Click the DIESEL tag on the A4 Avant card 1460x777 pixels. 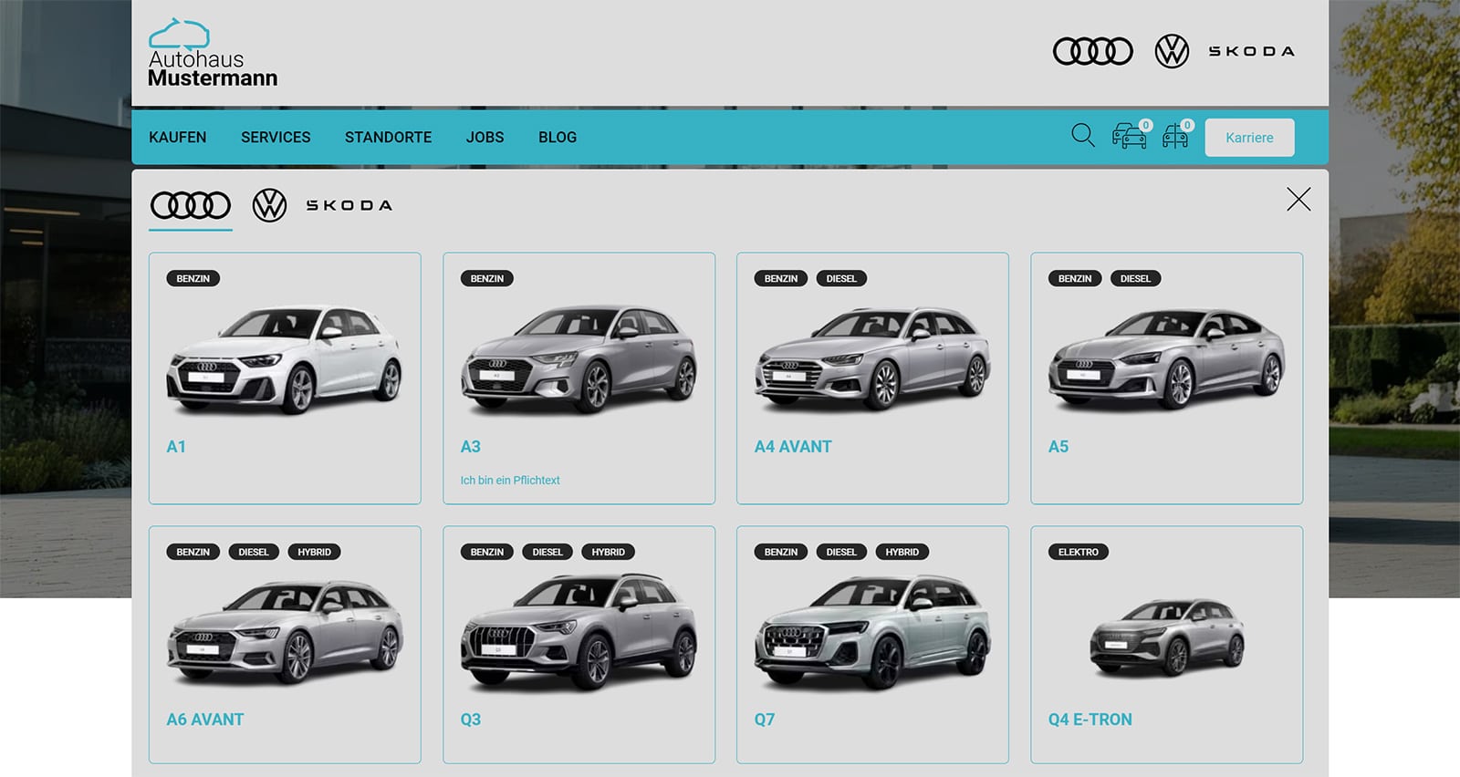[841, 278]
